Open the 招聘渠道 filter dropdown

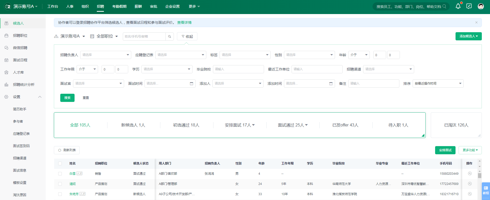[x=389, y=69]
